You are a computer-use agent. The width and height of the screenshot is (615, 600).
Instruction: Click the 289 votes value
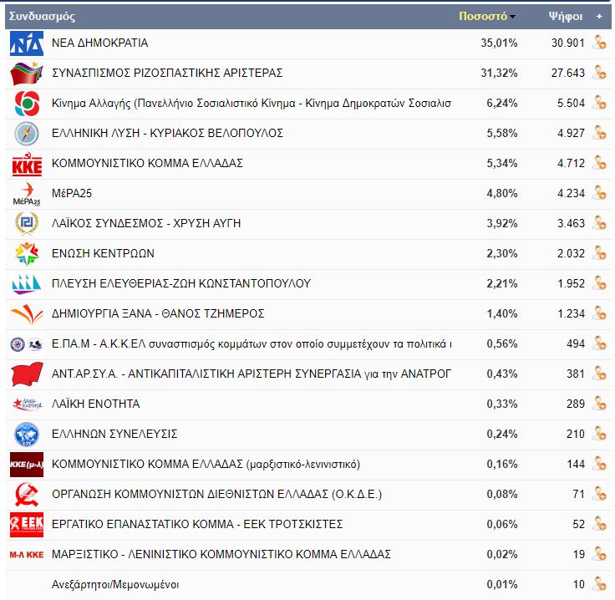(576, 404)
